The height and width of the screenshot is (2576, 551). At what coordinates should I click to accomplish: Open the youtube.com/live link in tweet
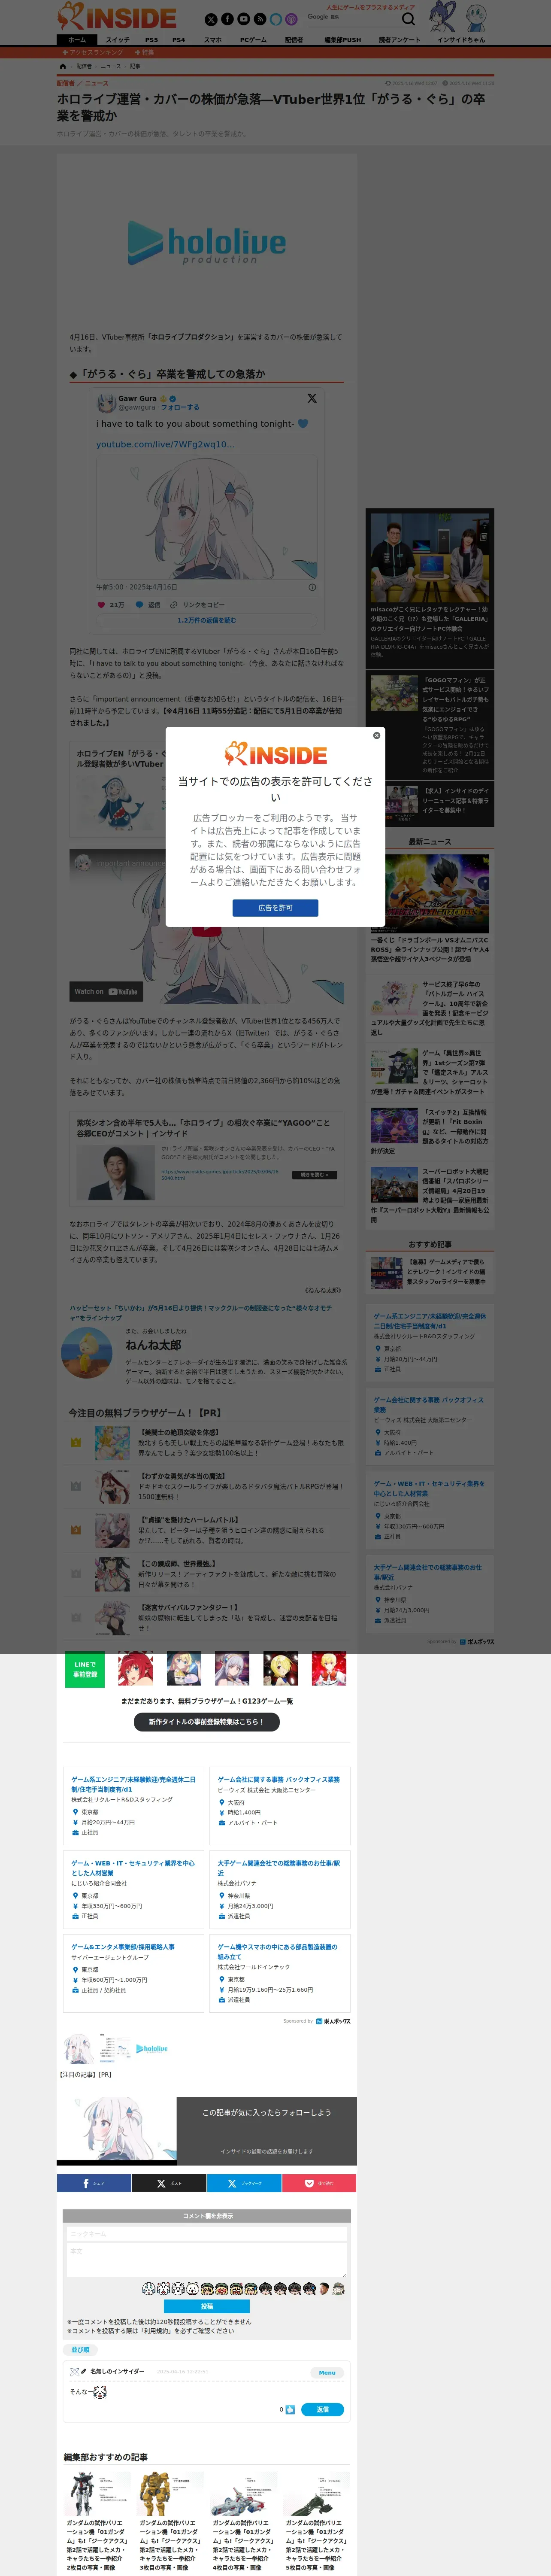165,444
